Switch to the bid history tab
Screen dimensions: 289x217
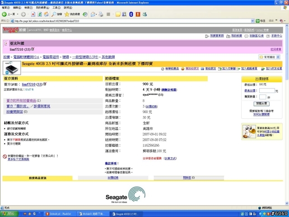coord(113,178)
